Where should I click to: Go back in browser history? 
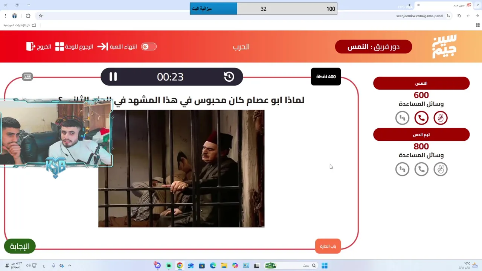[477, 16]
